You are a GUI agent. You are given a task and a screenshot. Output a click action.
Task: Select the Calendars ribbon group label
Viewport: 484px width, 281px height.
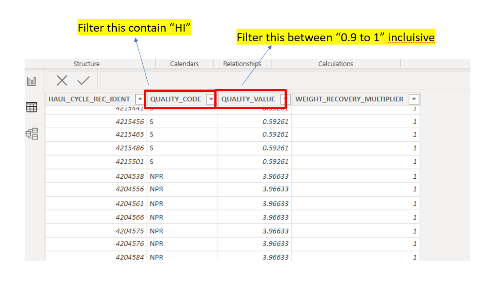[184, 64]
